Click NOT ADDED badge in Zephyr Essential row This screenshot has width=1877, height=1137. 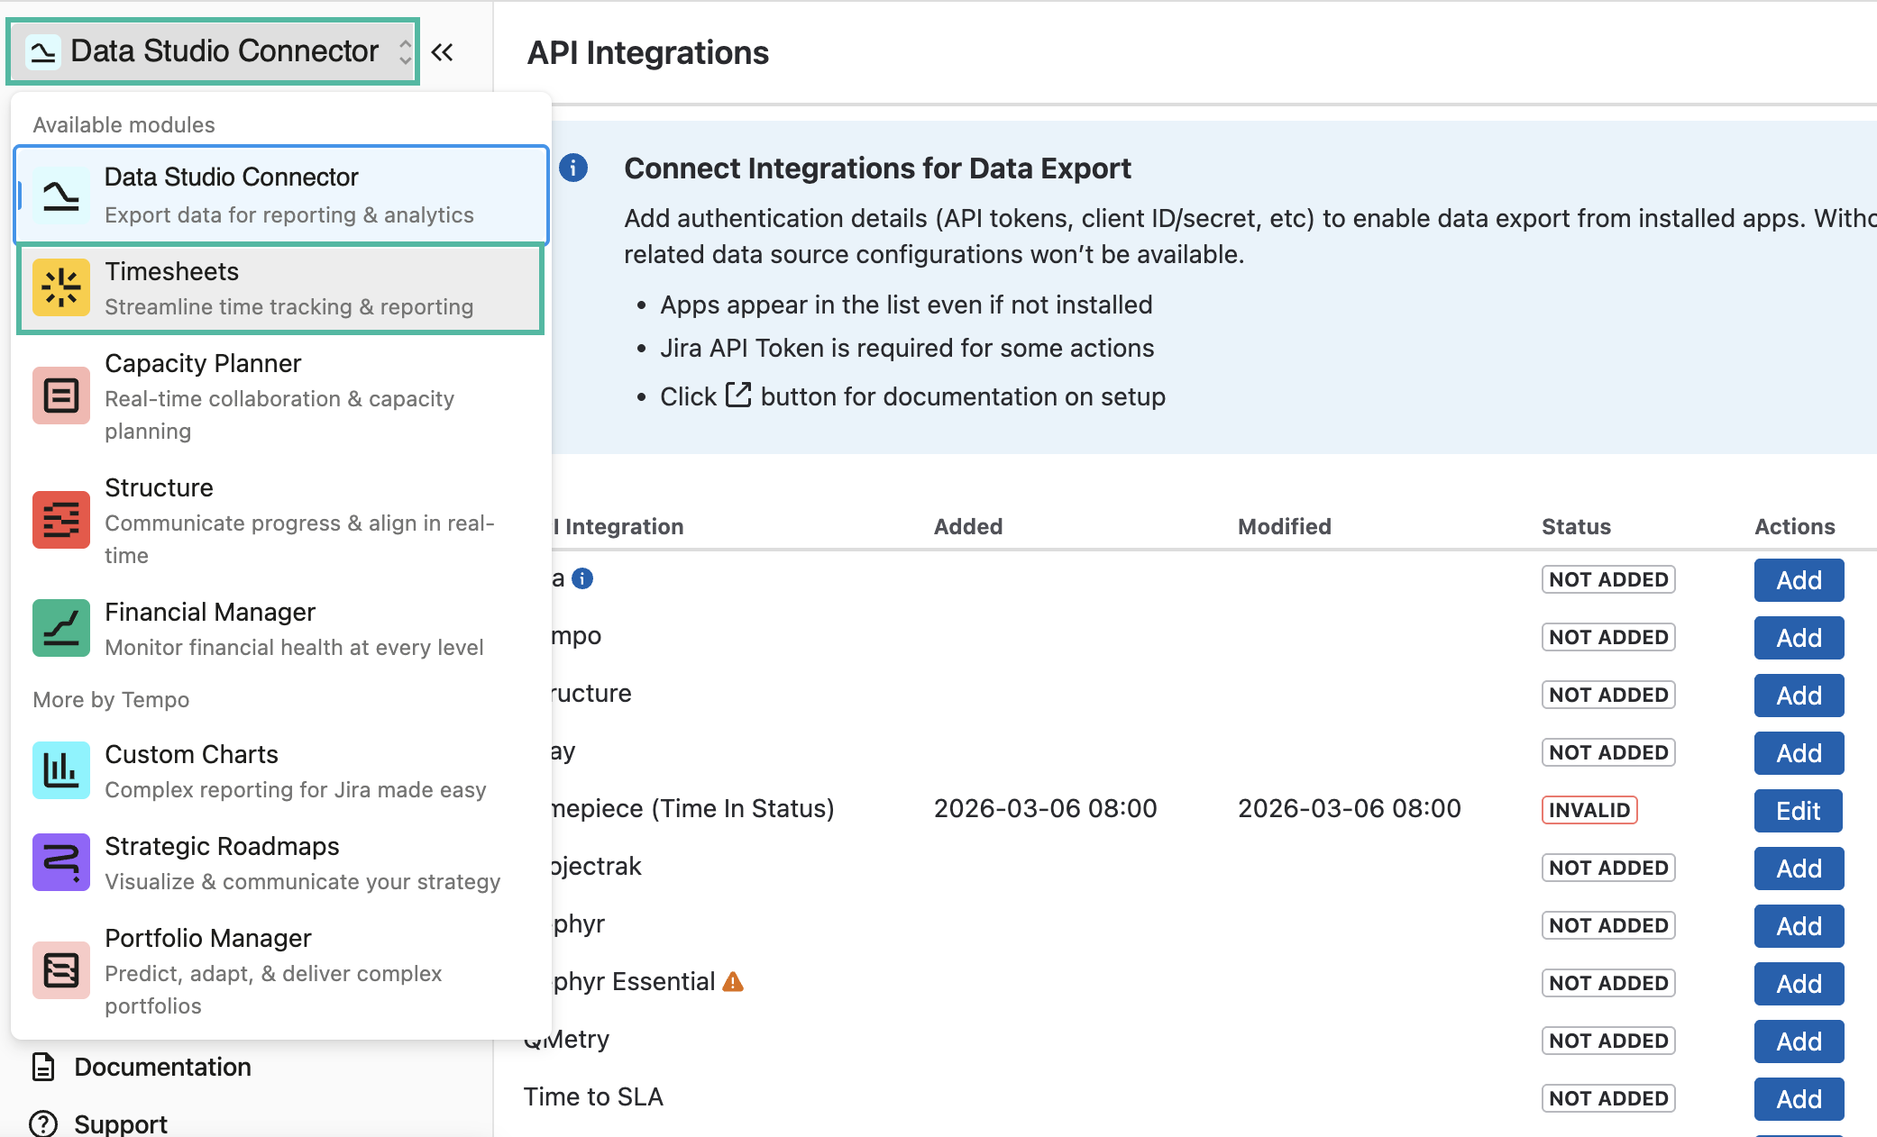coord(1608,983)
